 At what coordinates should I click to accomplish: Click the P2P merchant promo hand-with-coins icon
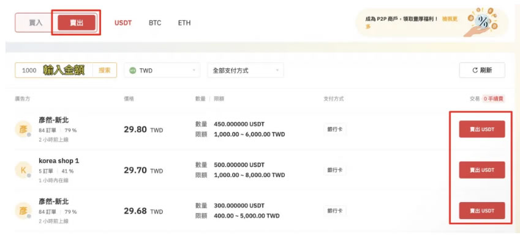click(x=483, y=22)
